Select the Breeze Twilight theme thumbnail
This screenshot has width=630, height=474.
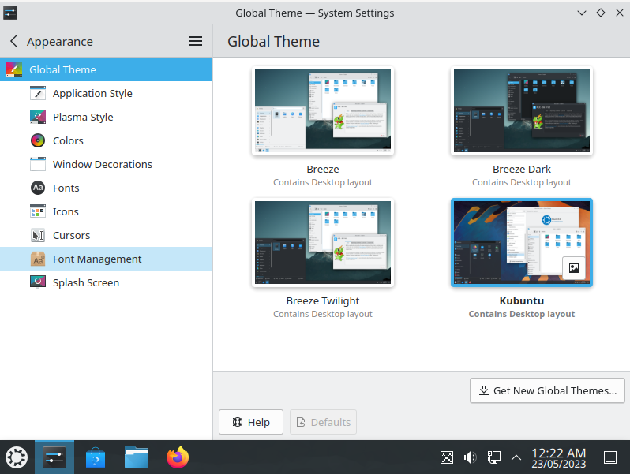(323, 242)
